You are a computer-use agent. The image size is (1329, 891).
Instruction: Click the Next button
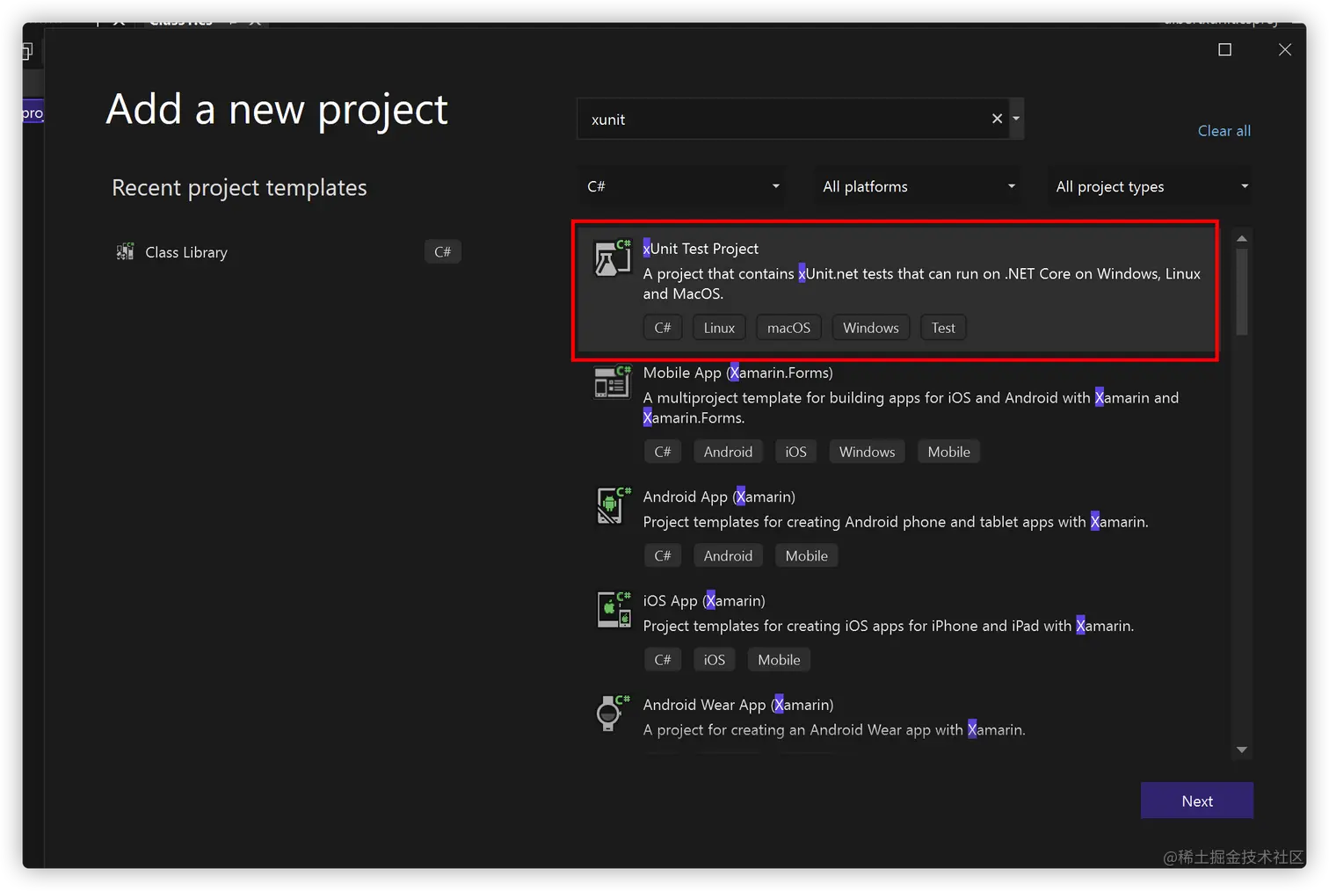click(1197, 800)
